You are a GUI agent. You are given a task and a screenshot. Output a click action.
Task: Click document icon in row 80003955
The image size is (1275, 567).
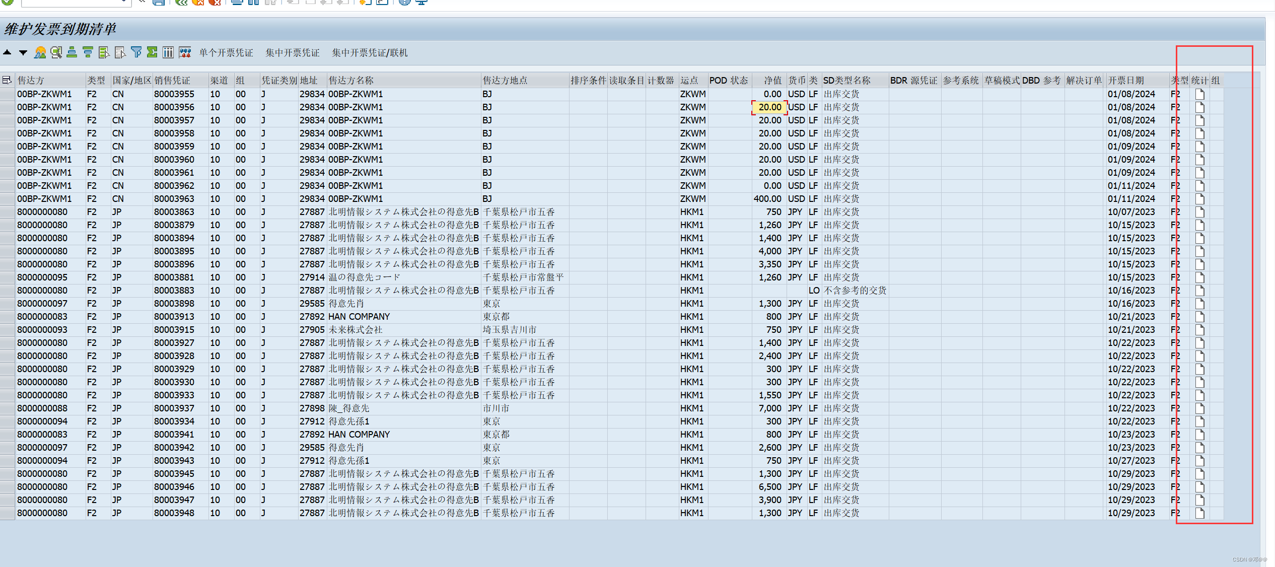click(1200, 94)
